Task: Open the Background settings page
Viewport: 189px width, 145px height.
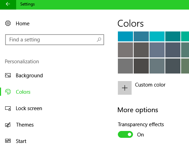Action: coord(29,76)
